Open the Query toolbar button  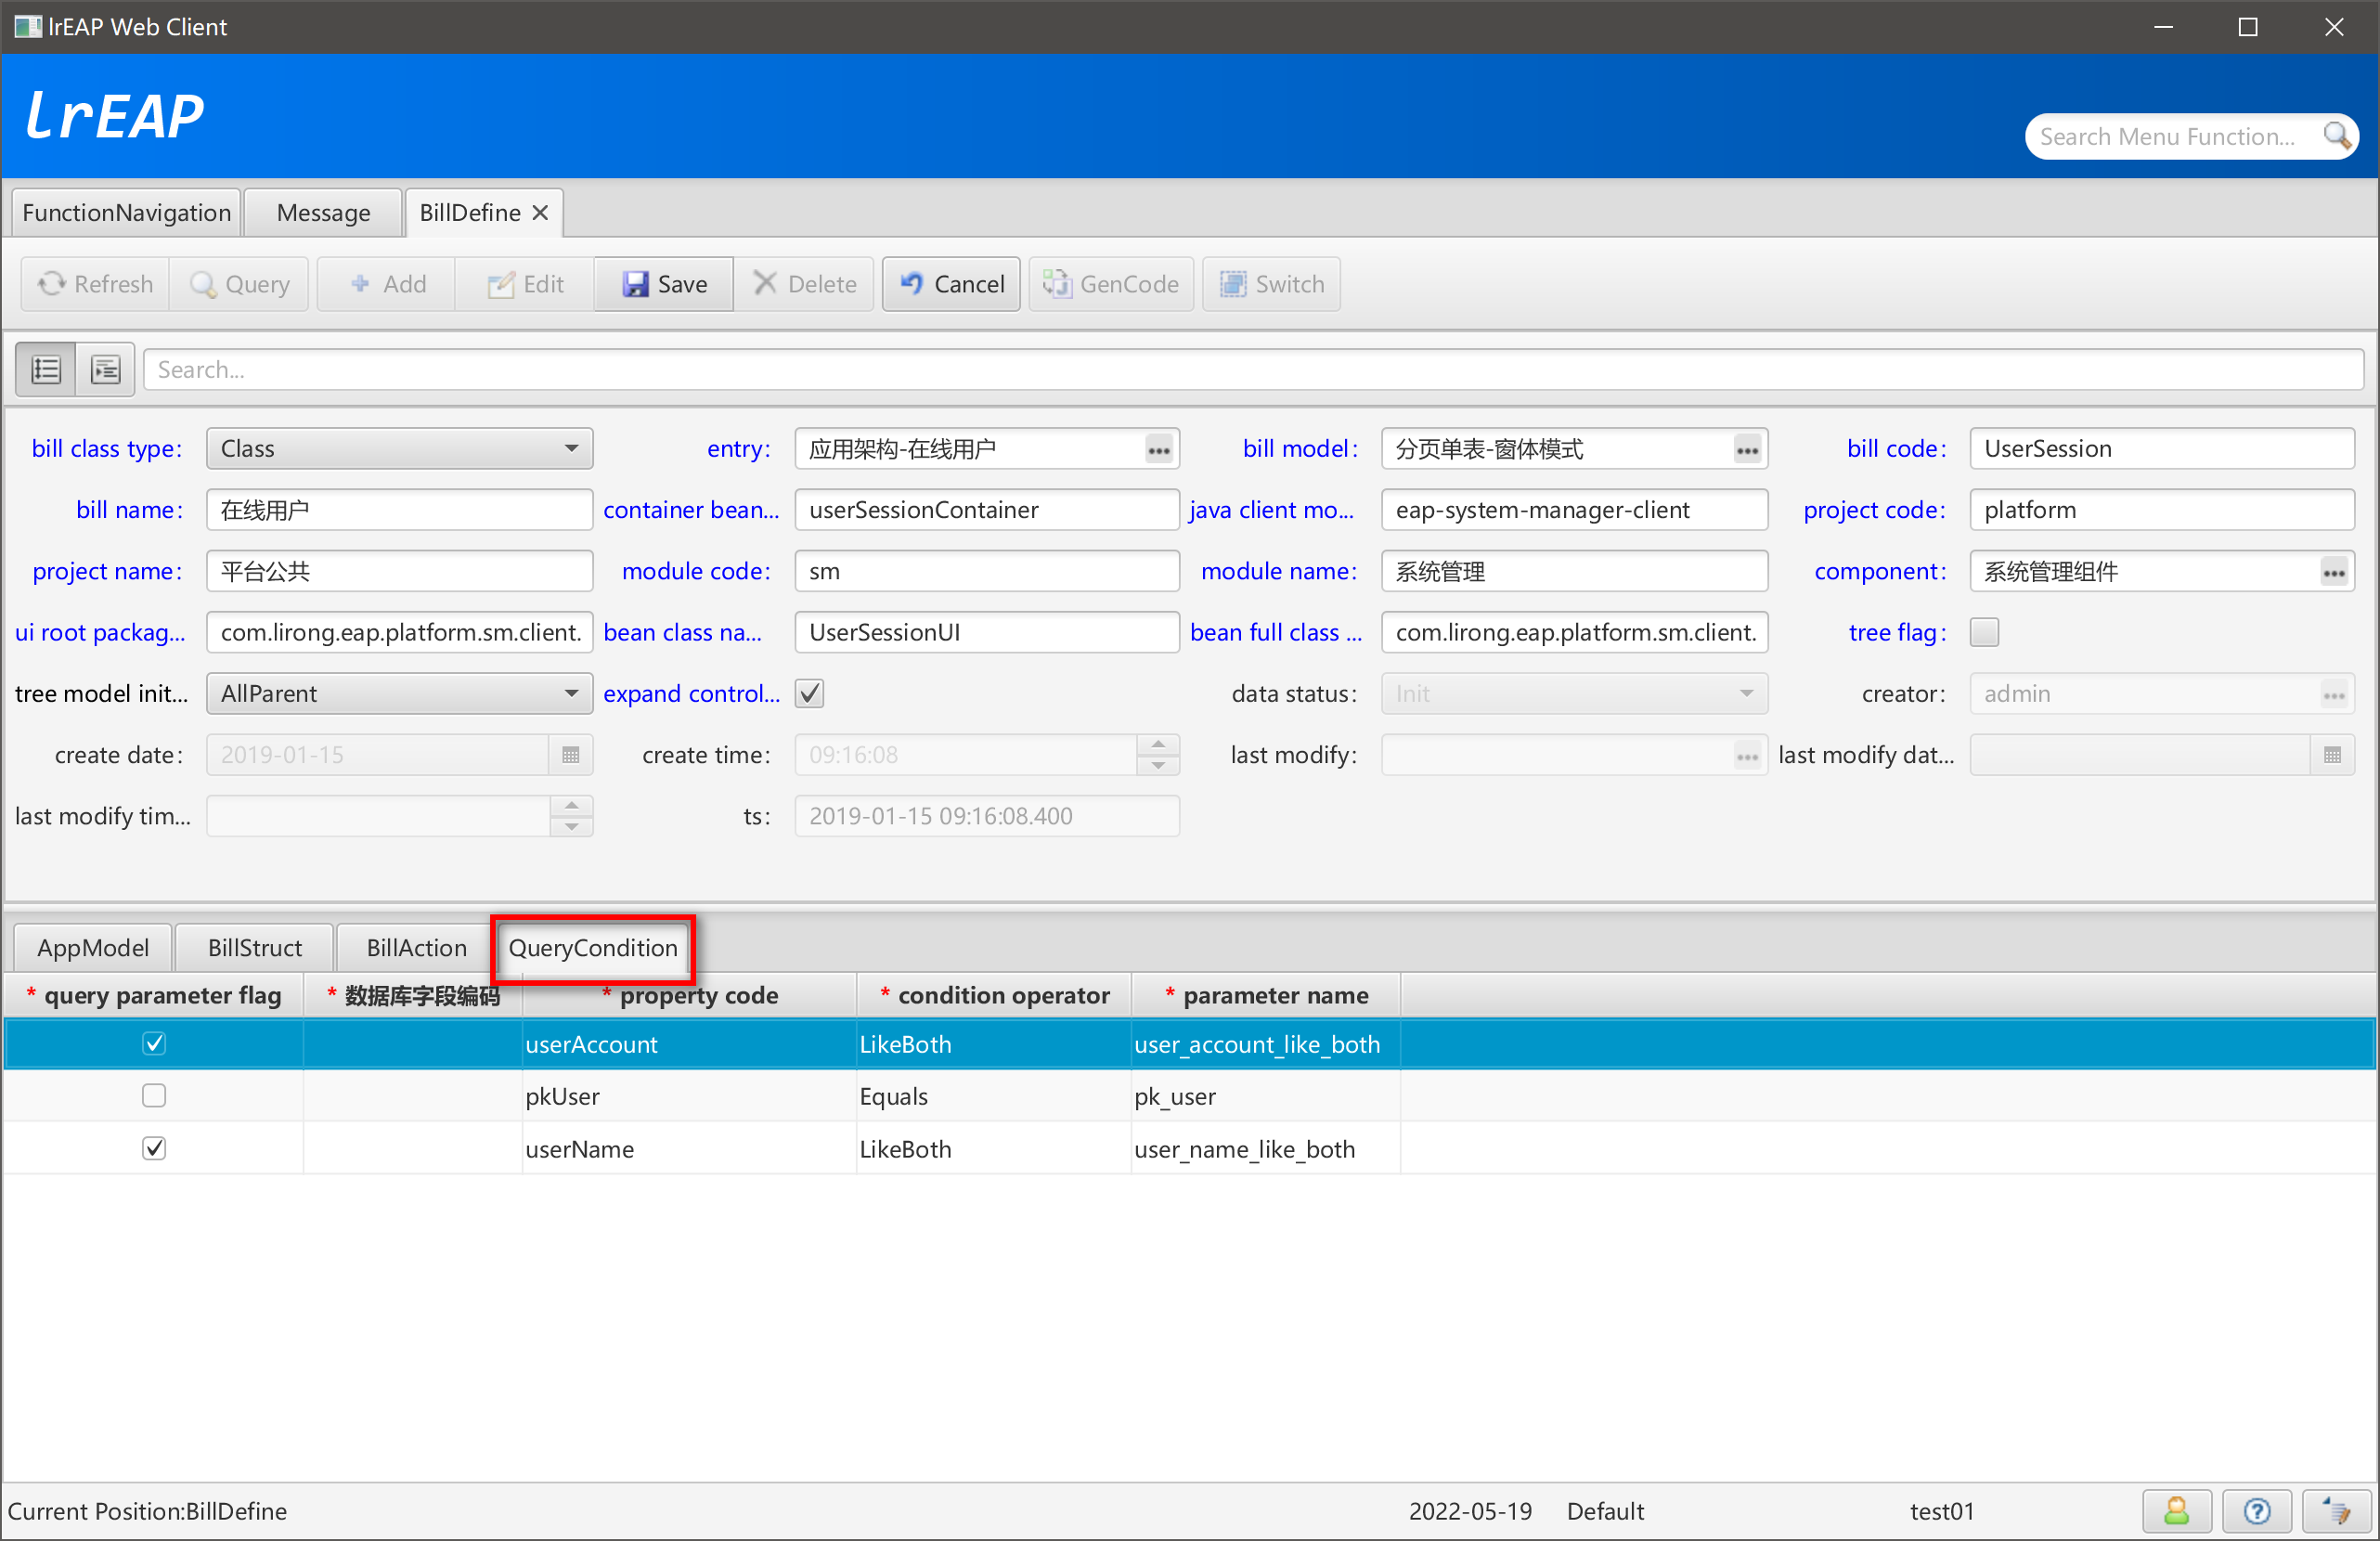239,284
